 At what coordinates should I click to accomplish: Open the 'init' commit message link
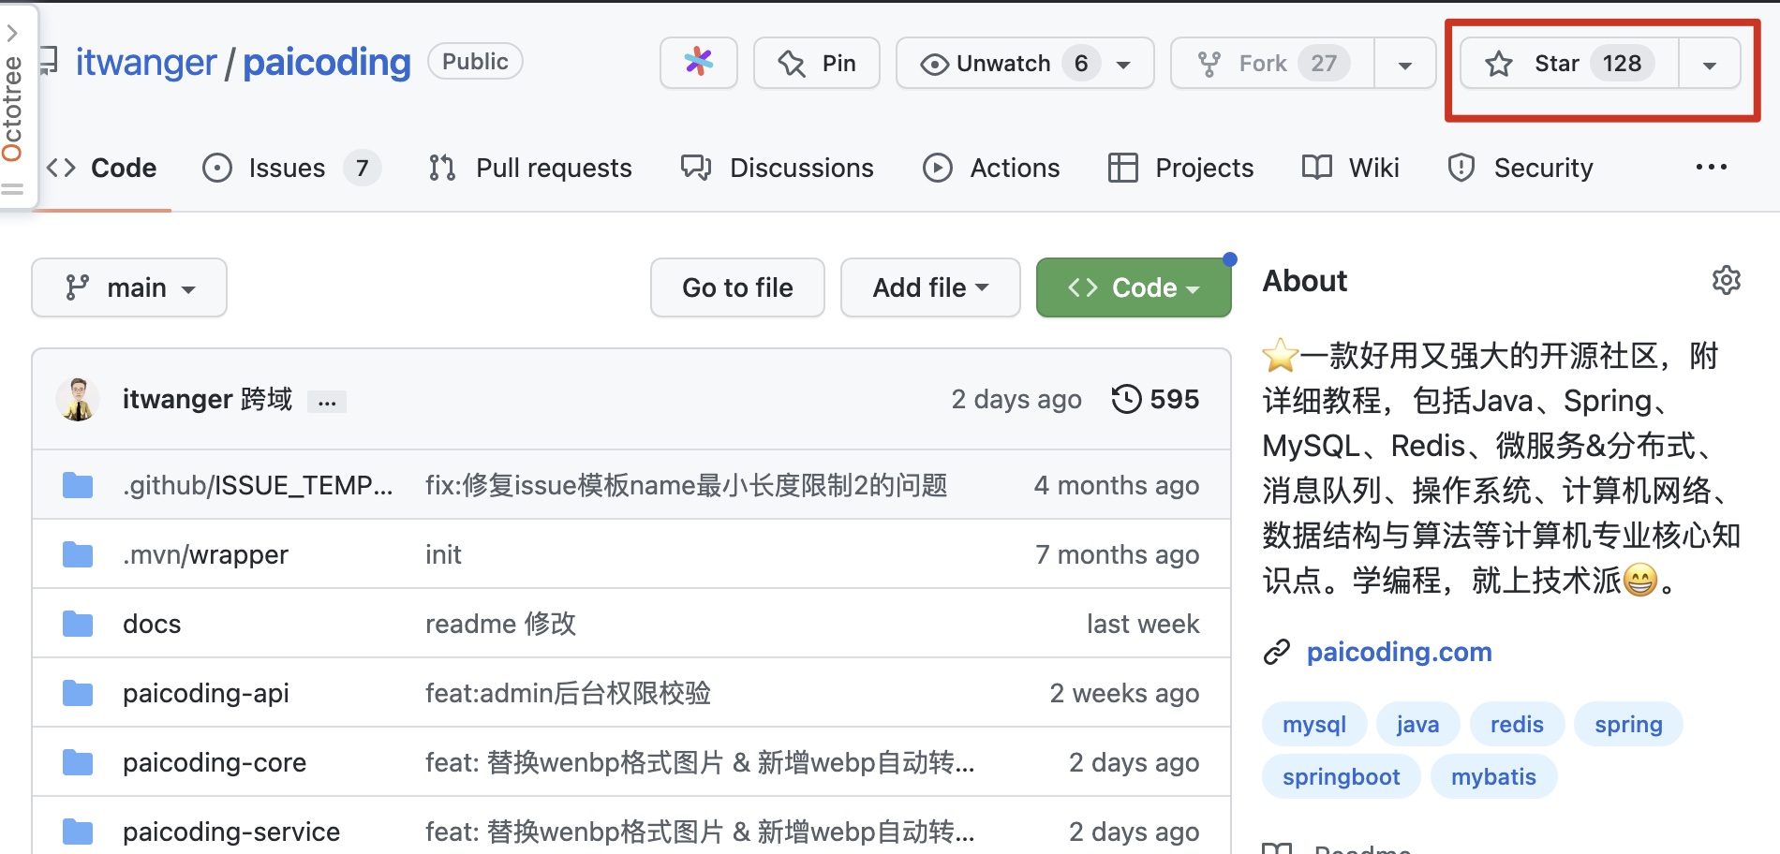tap(443, 554)
